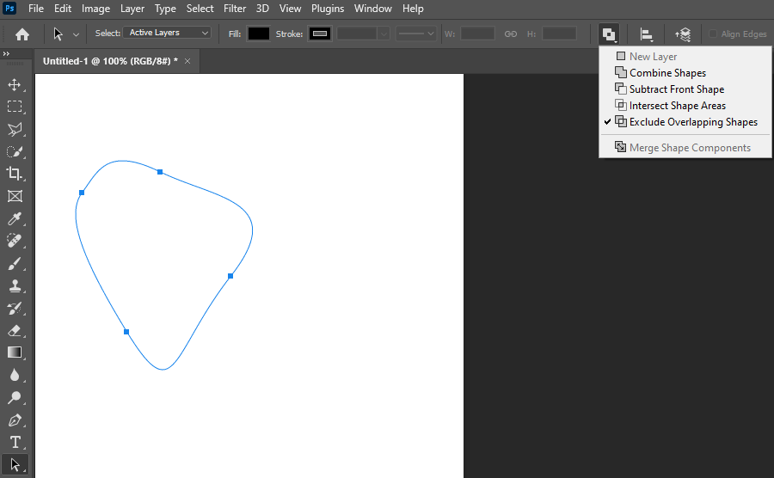Open the Edit menu
The height and width of the screenshot is (478, 774).
click(63, 9)
